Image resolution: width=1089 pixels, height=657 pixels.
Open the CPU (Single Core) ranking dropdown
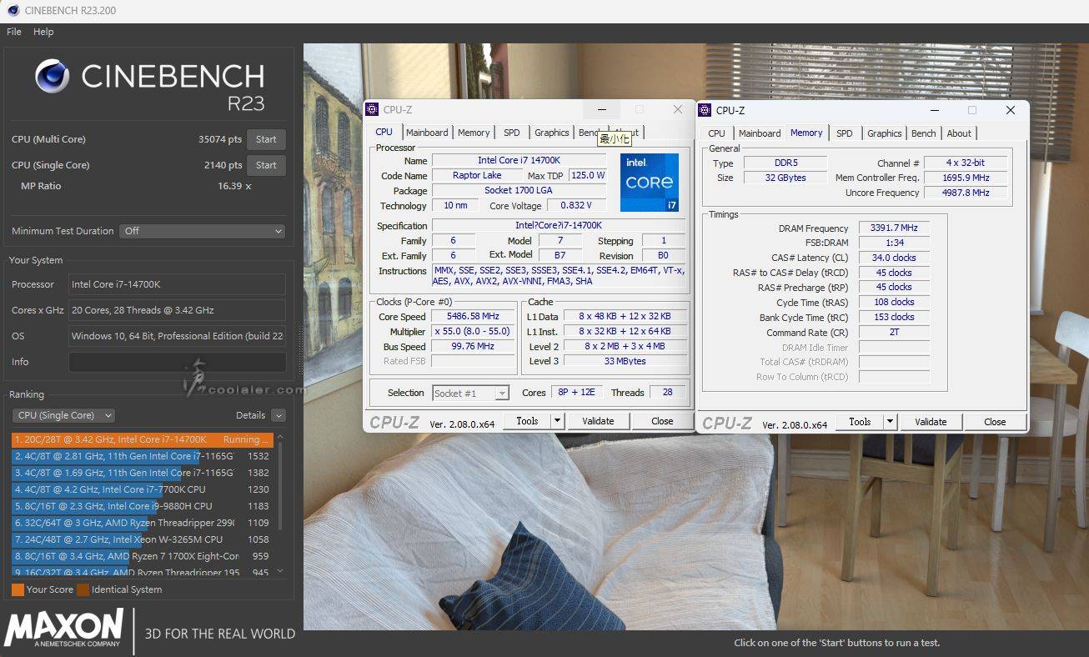tap(63, 415)
